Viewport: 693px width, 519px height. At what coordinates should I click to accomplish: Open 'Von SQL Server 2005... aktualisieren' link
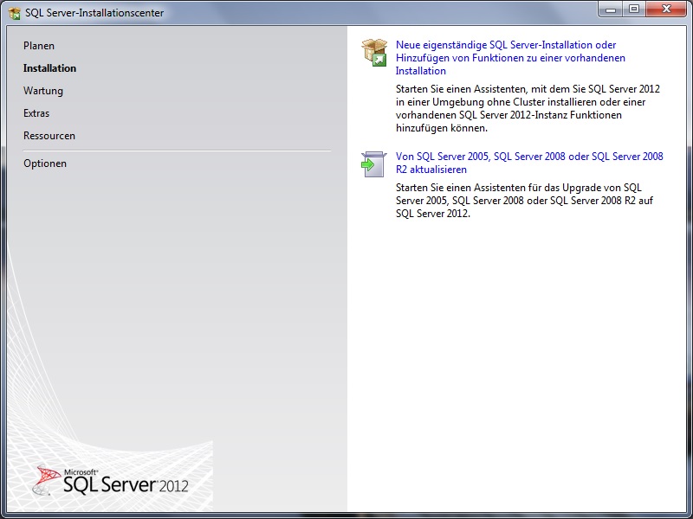(x=529, y=163)
